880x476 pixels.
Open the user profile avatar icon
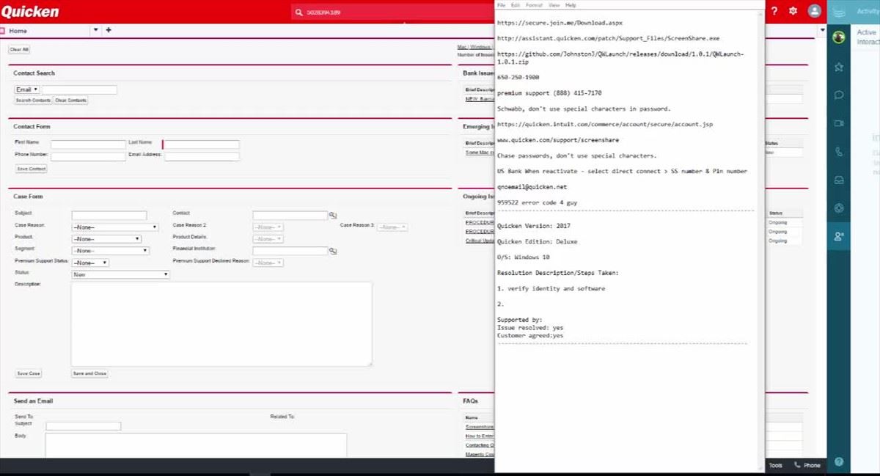[x=814, y=11]
